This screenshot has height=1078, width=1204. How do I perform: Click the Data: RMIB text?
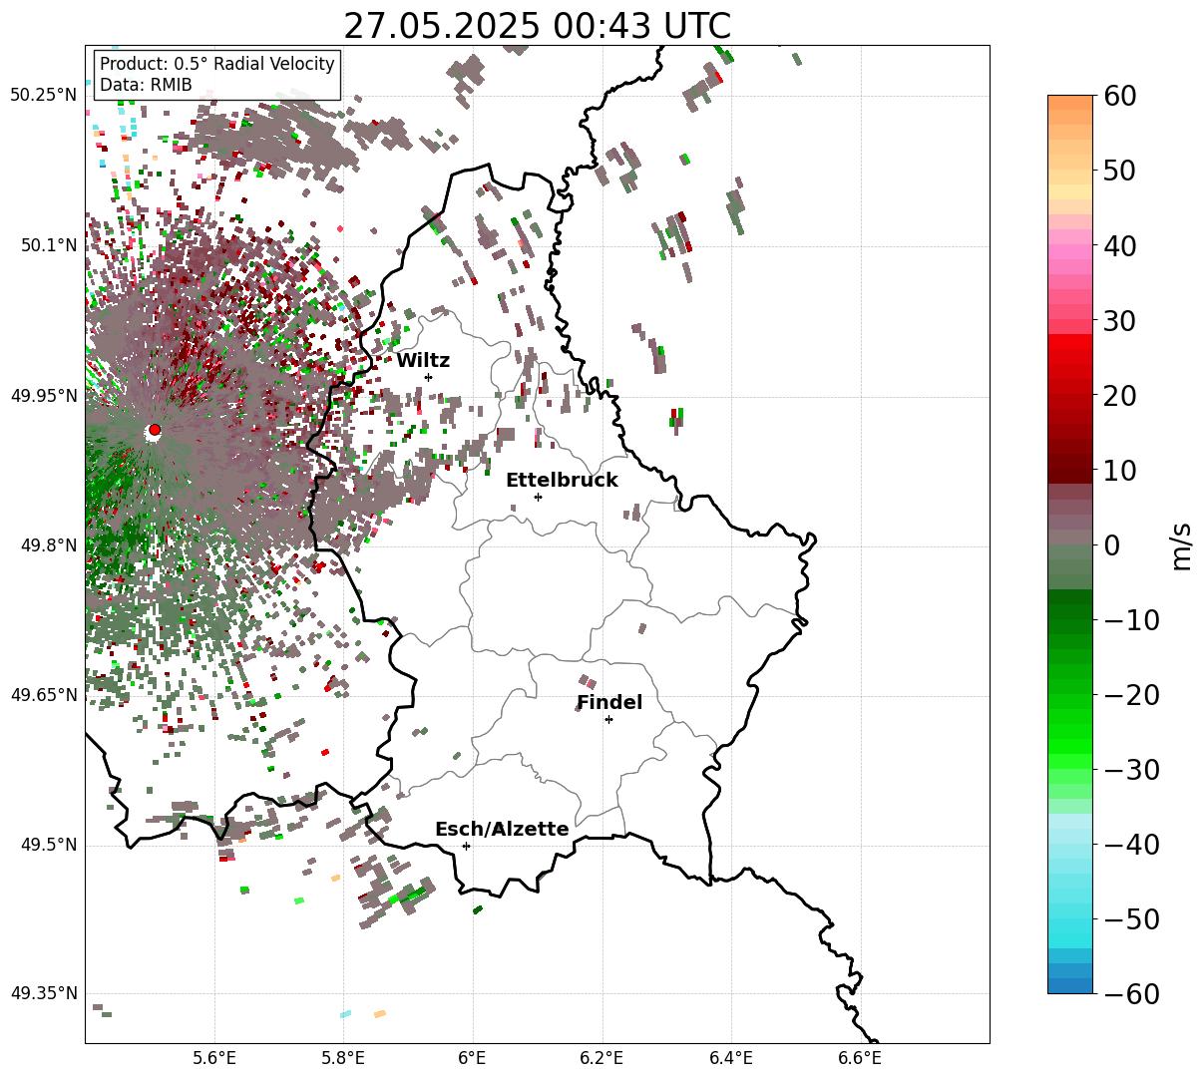click(146, 85)
